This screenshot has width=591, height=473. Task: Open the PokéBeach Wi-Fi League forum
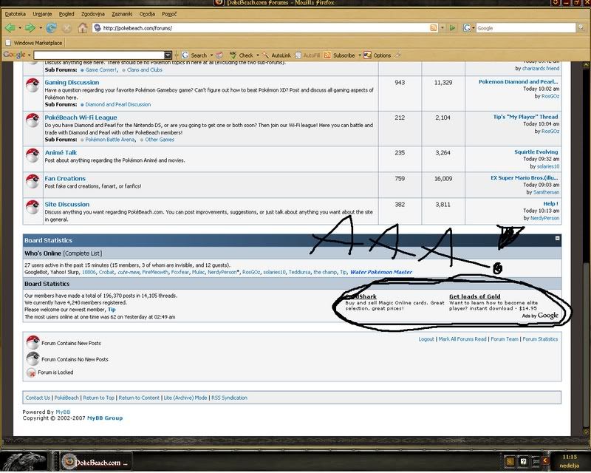pyautogui.click(x=81, y=118)
